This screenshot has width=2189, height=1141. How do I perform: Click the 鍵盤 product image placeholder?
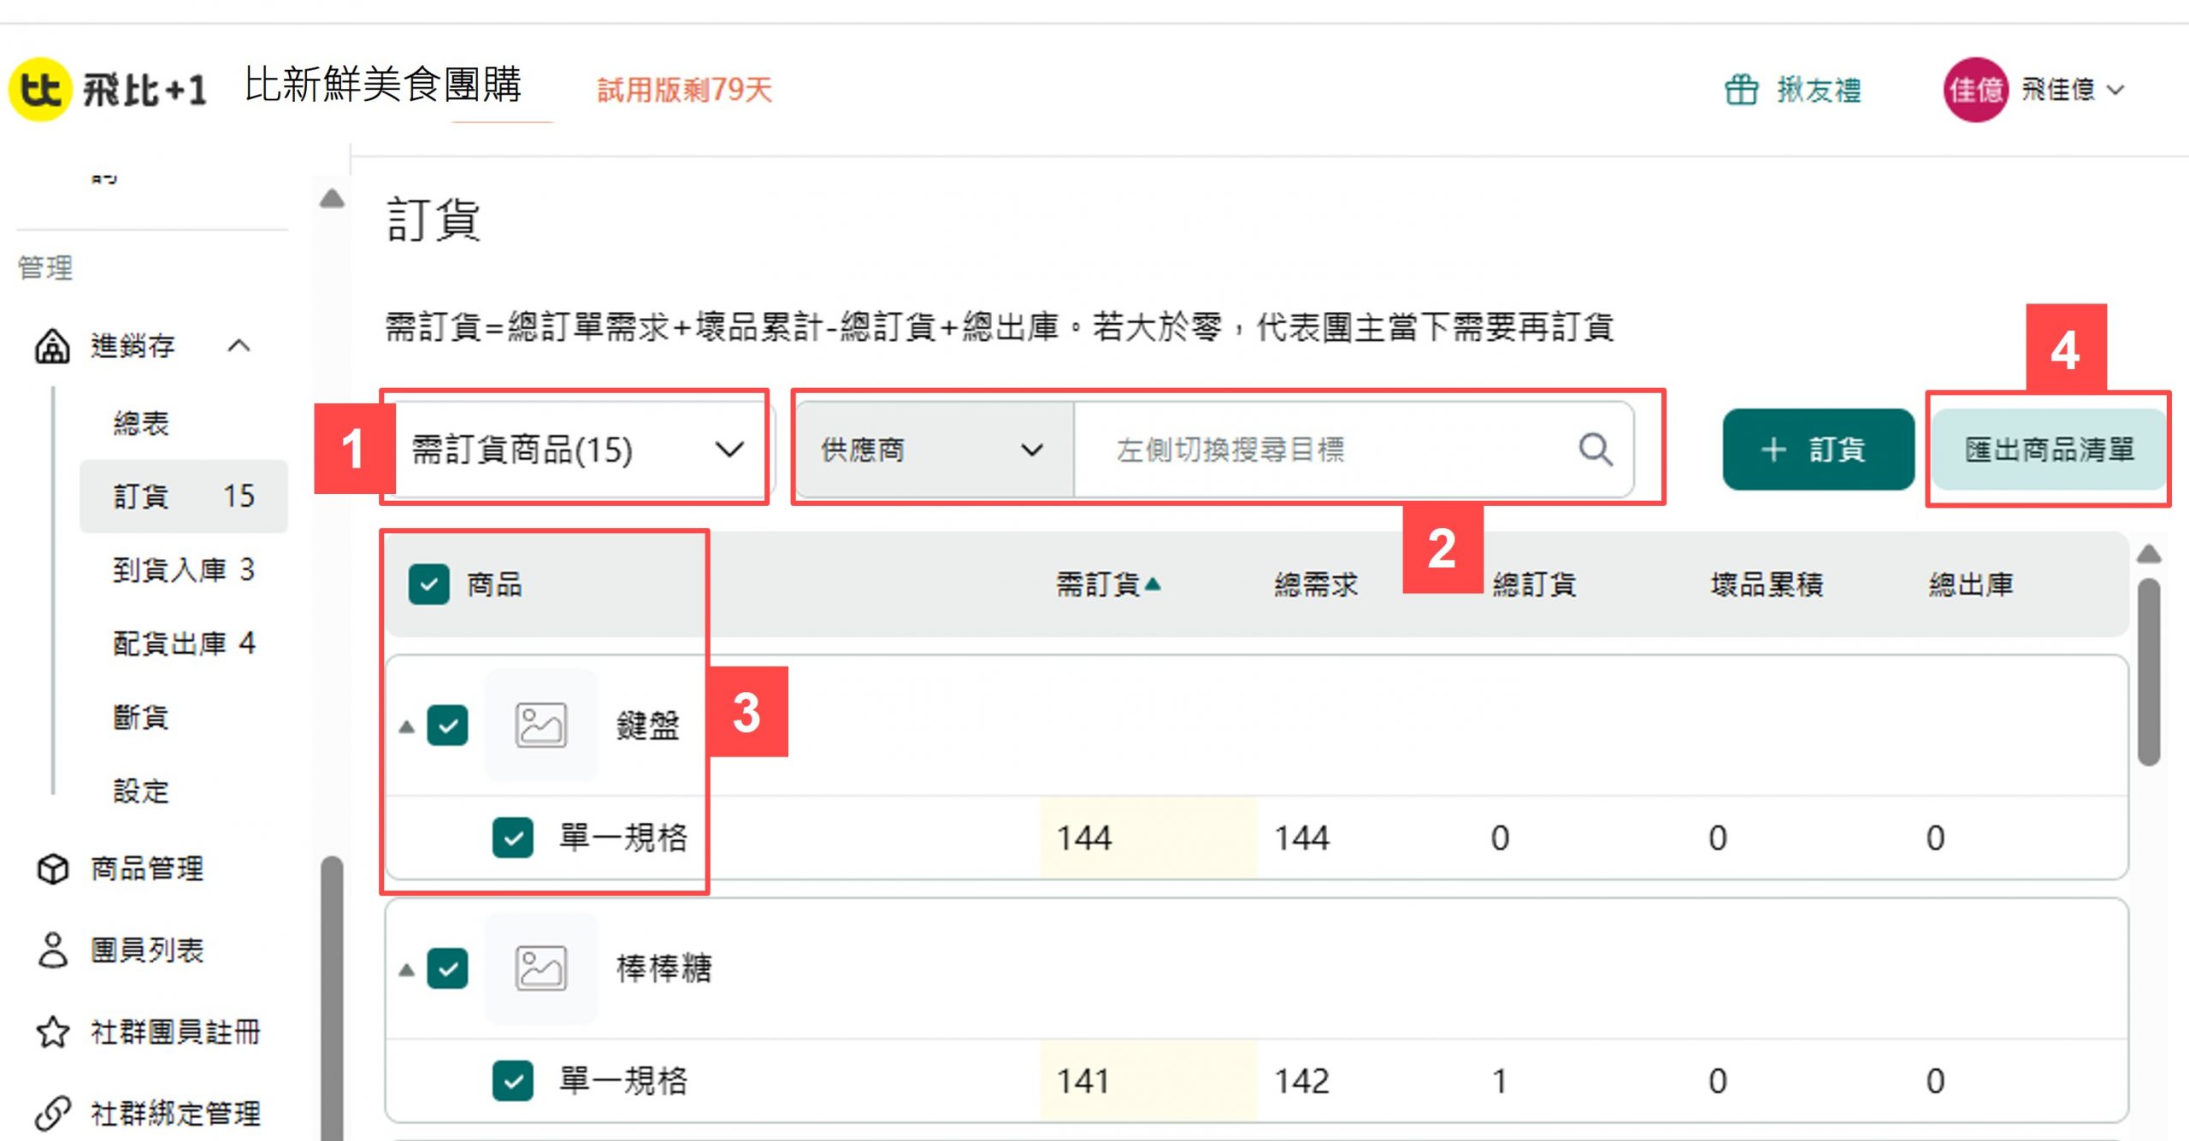click(x=540, y=726)
